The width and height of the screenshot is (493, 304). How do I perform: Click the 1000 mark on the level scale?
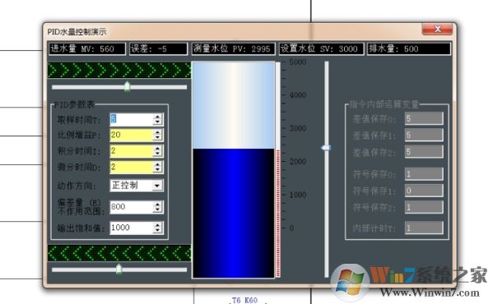(298, 195)
